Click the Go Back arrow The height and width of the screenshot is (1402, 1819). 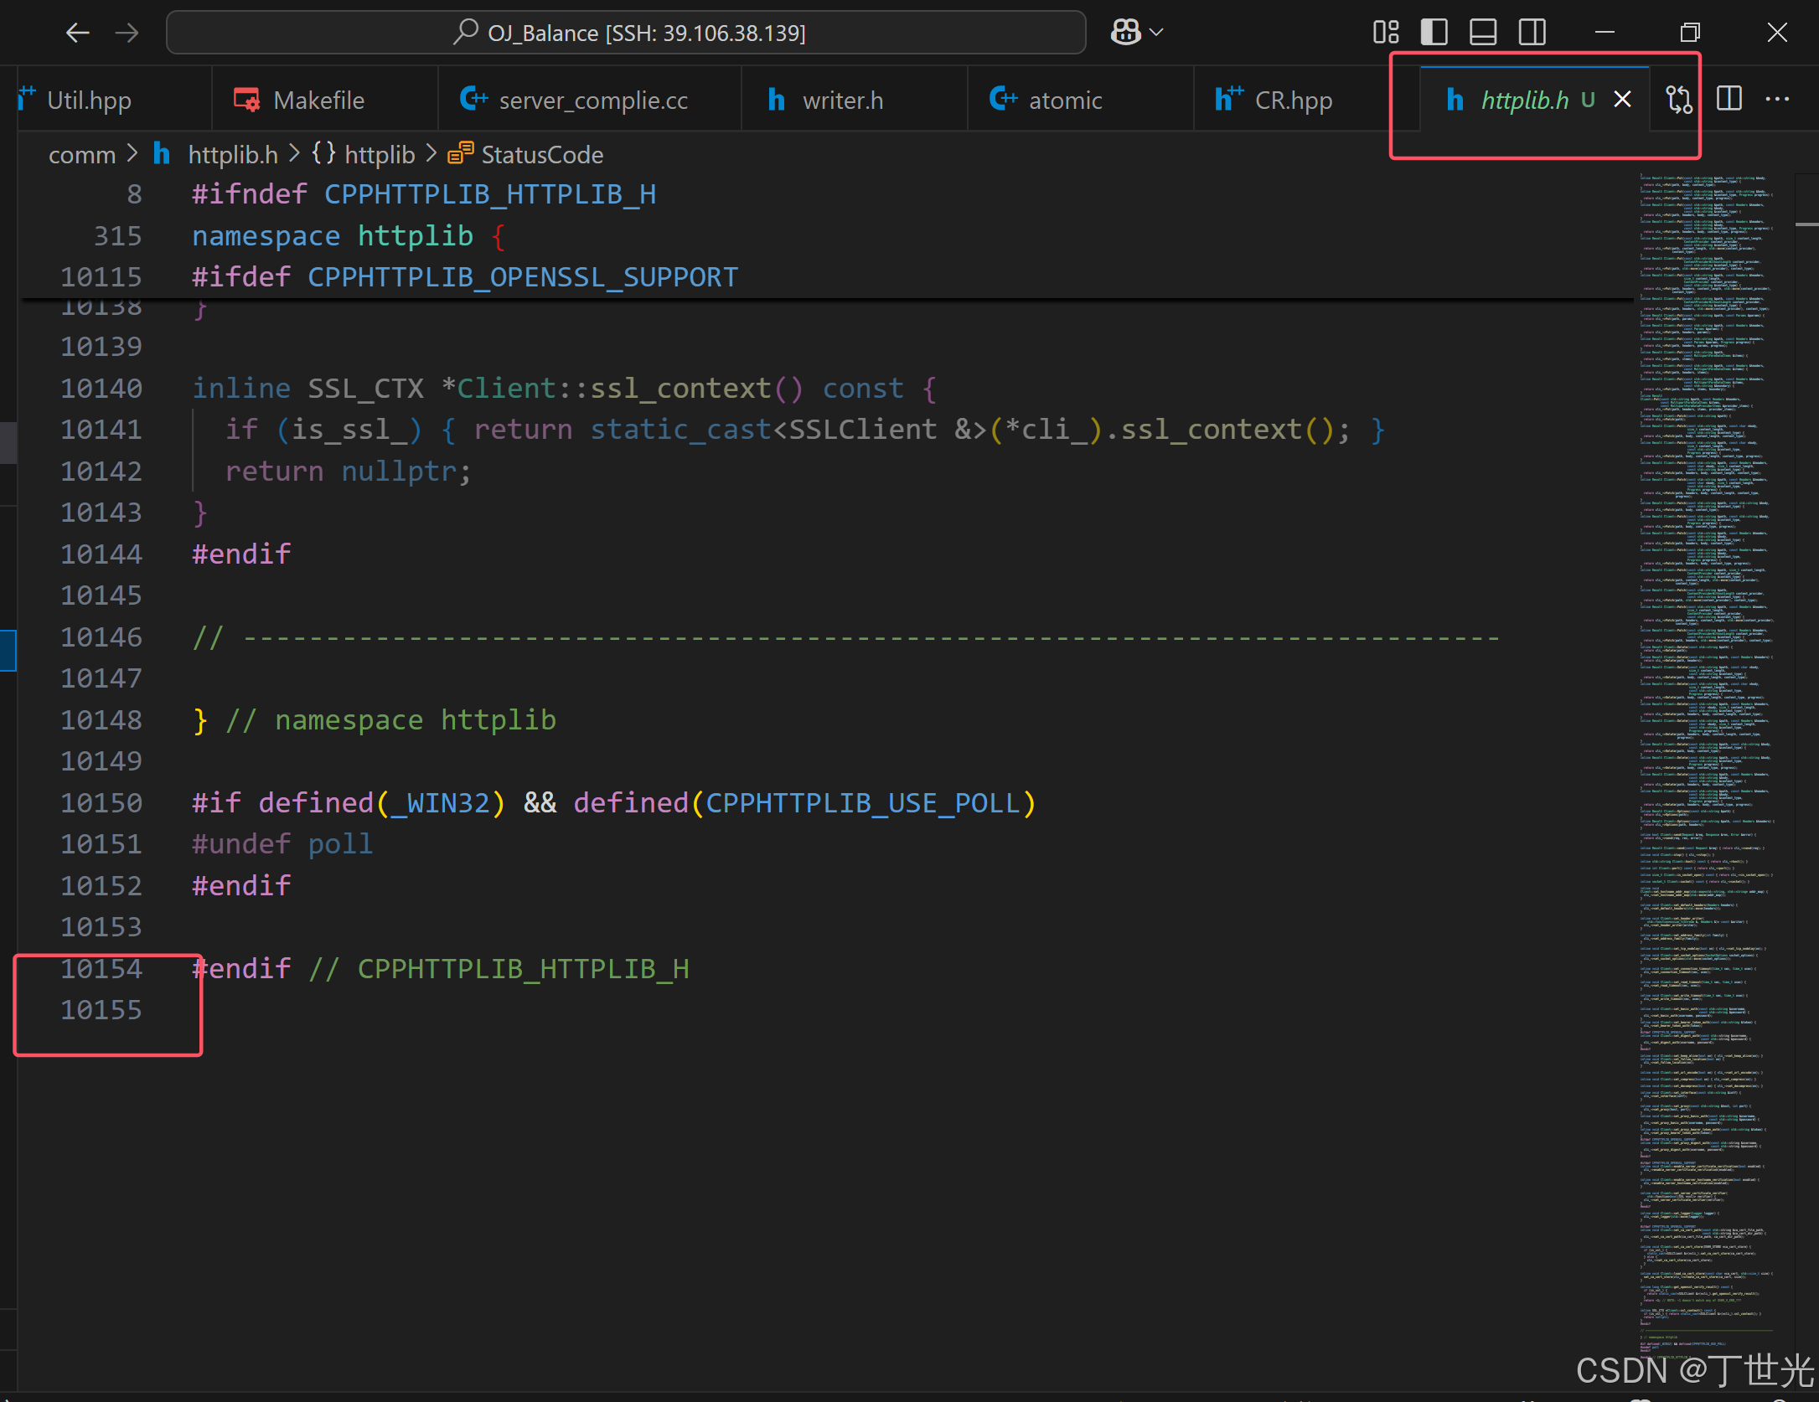pyautogui.click(x=77, y=33)
